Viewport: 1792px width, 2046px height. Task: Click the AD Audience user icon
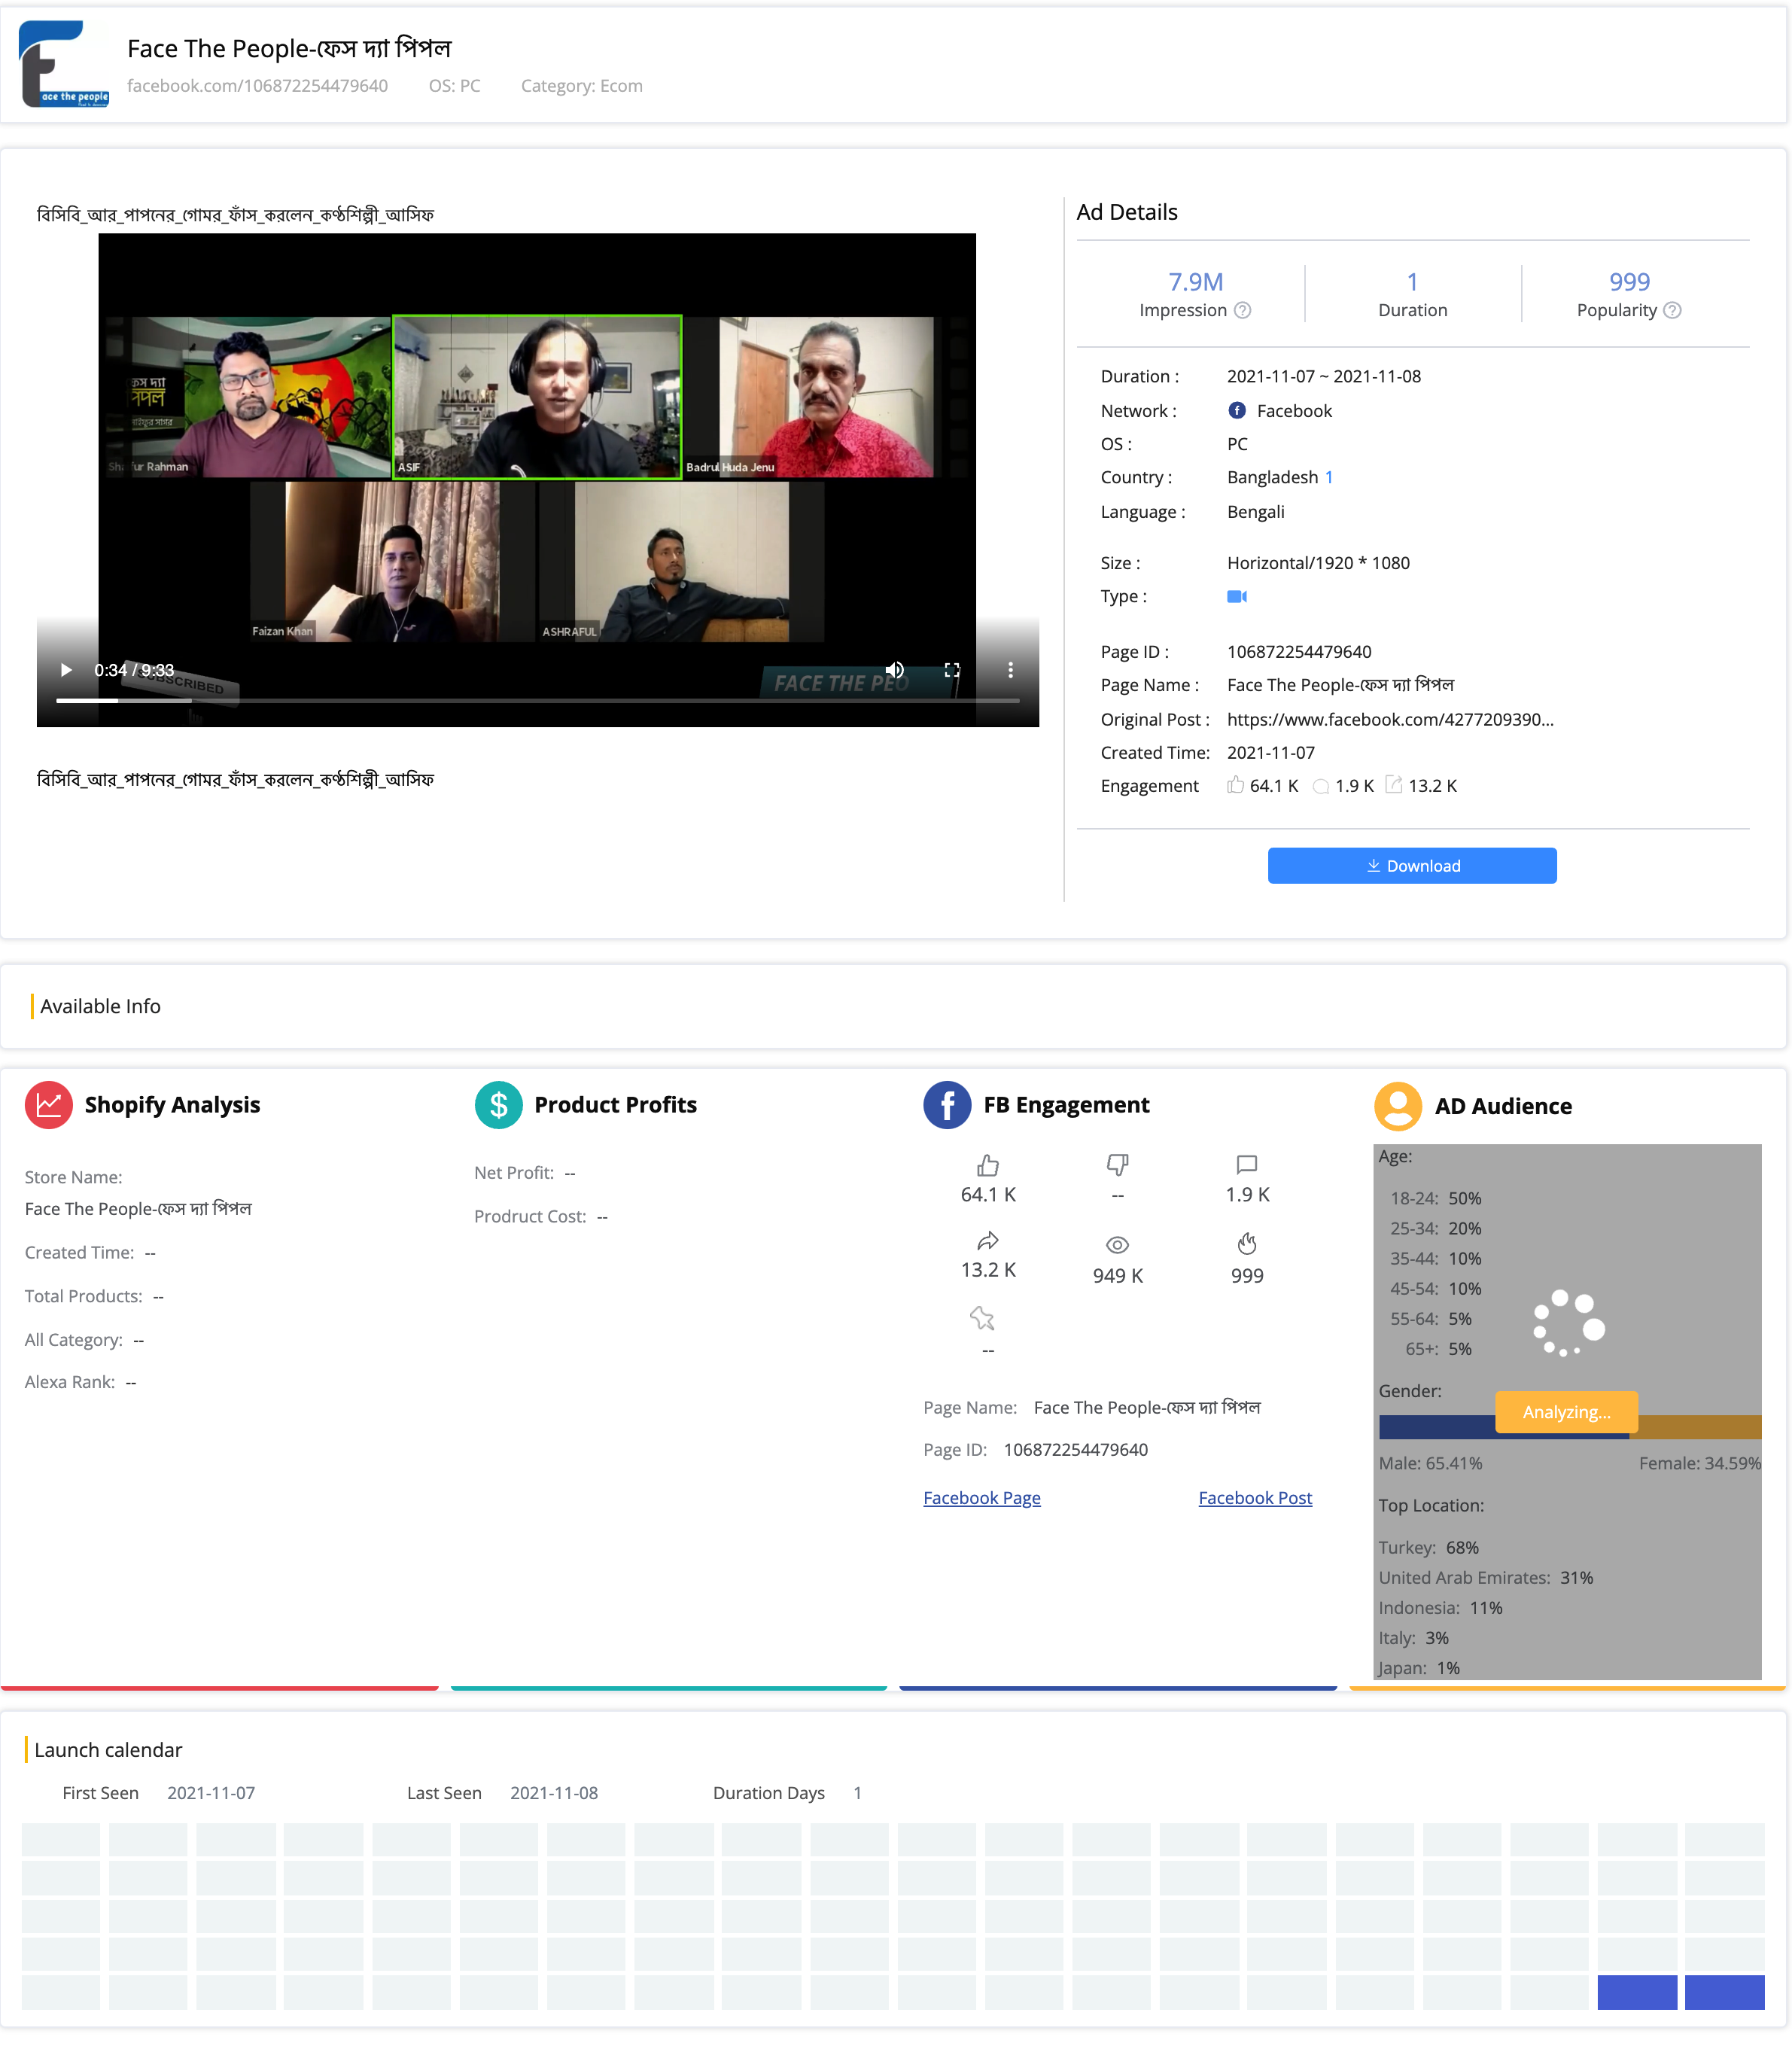(x=1397, y=1105)
